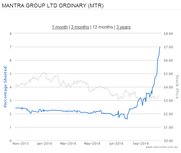The image size is (181, 153).
Task: Click the Stock Price axis label
Action: point(177,87)
